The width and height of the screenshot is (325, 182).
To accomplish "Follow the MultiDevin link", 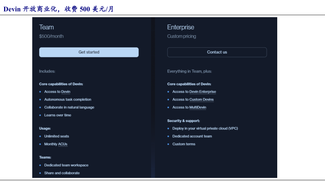I will point(198,108).
